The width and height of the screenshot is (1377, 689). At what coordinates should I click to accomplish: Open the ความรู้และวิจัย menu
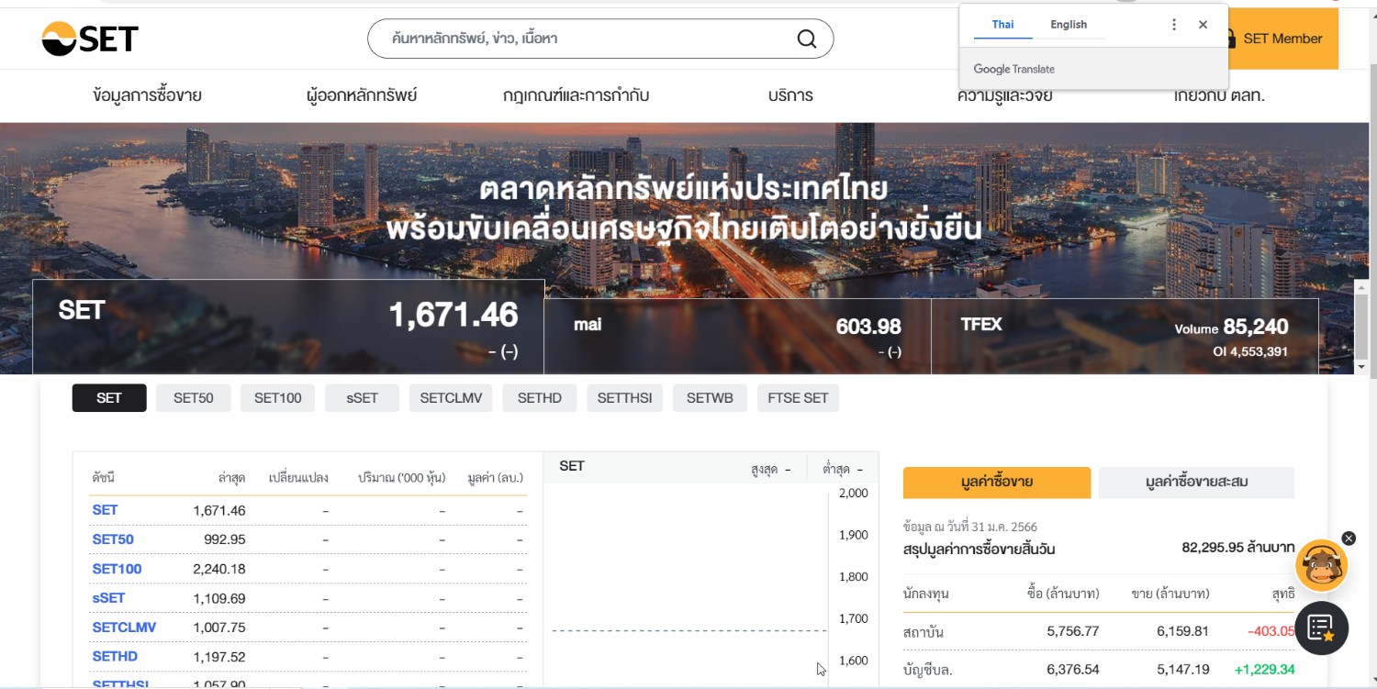1004,95
